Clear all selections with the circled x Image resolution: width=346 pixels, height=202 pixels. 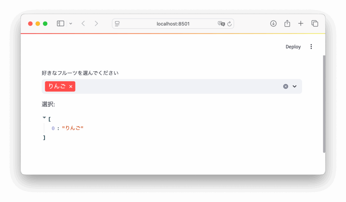286,86
